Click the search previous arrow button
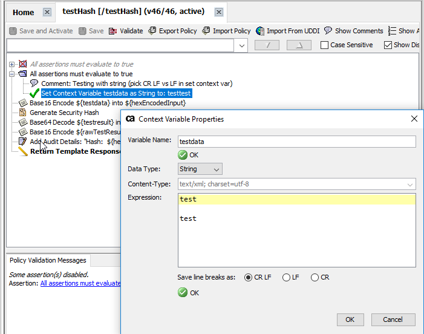Screen dimensions: 424x334 267,45
